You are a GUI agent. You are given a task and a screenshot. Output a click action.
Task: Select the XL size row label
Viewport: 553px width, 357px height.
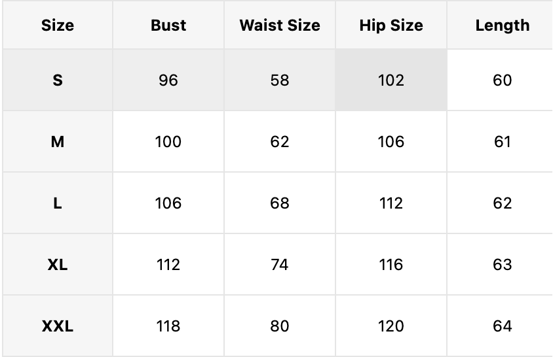tap(58, 264)
